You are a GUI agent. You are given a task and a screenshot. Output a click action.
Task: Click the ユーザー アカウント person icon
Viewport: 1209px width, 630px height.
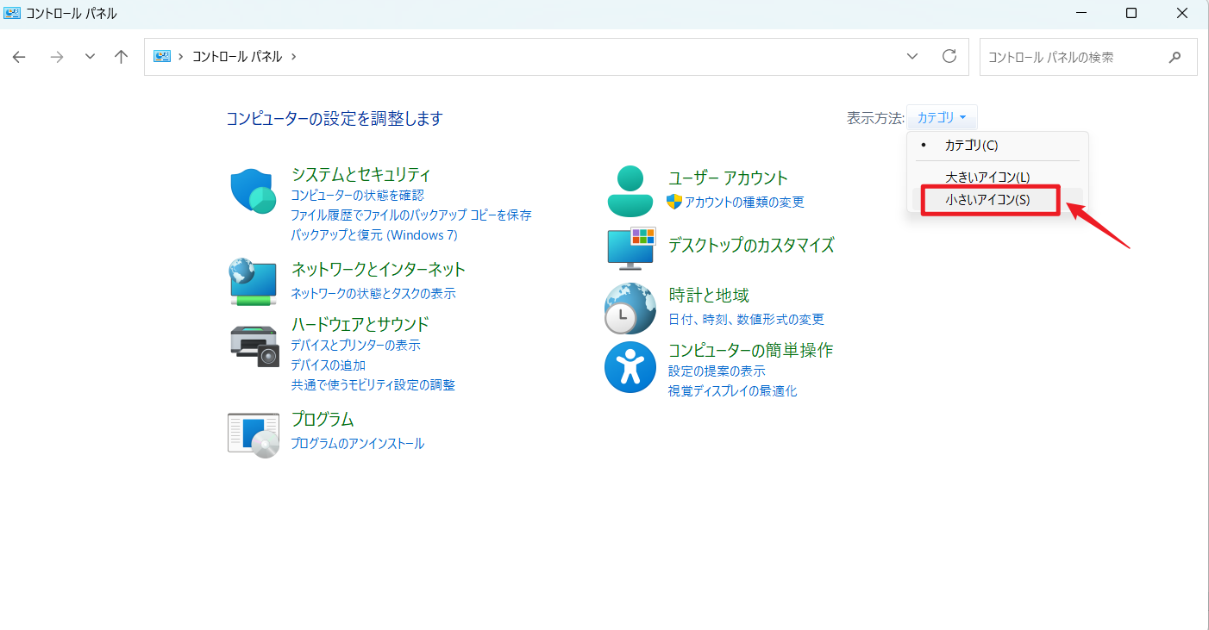click(x=630, y=188)
